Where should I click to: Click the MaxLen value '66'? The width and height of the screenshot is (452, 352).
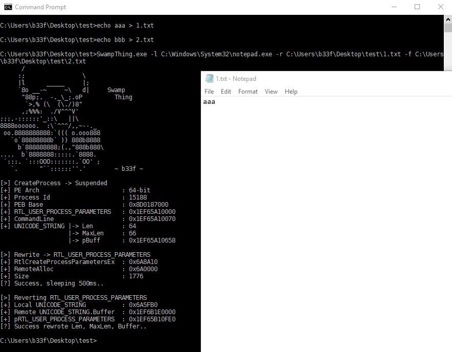(x=132, y=233)
